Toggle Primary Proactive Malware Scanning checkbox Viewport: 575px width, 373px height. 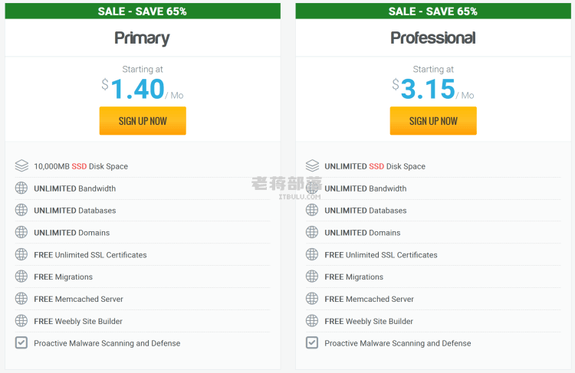21,342
